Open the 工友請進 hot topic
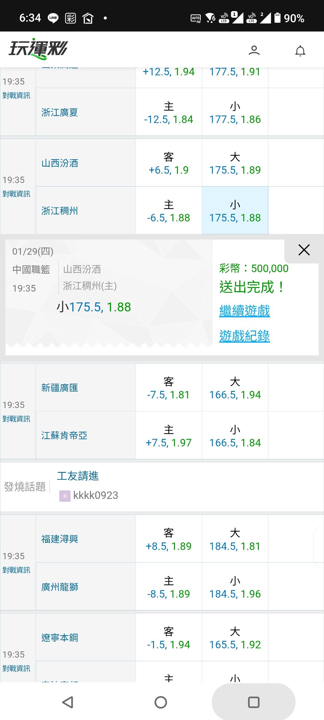This screenshot has width=324, height=720. [78, 476]
